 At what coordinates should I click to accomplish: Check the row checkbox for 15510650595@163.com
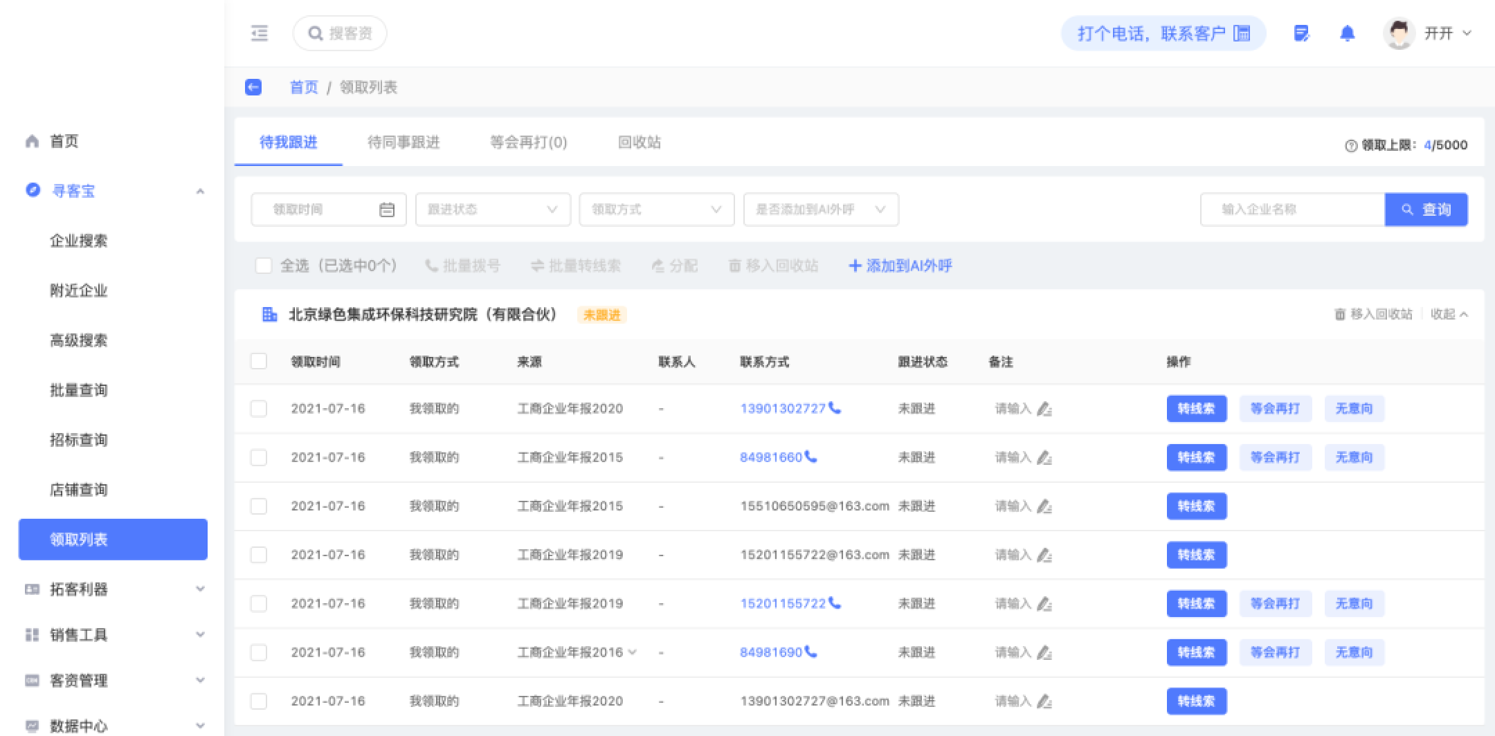(x=259, y=506)
